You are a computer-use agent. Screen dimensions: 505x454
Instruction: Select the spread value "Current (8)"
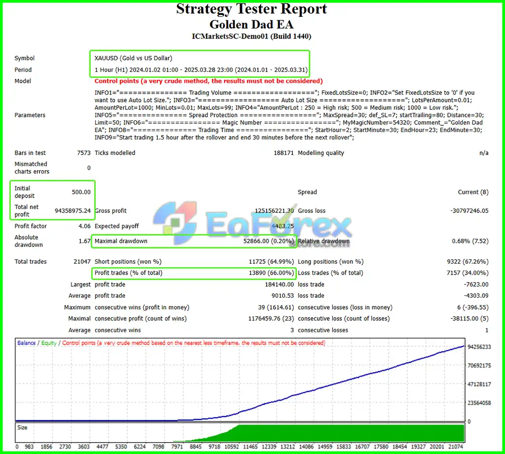point(473,192)
